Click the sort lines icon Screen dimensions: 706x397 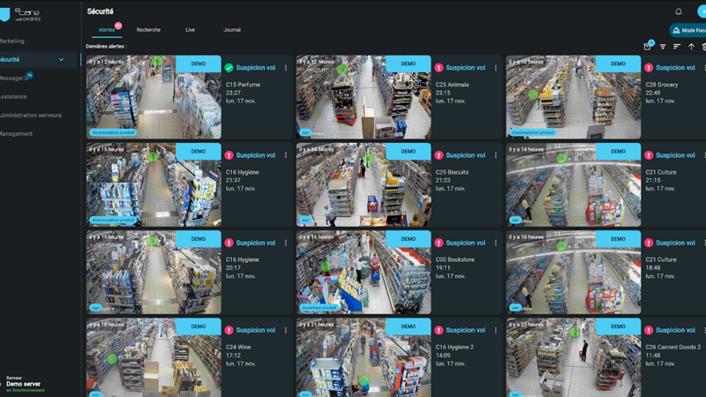tap(677, 47)
